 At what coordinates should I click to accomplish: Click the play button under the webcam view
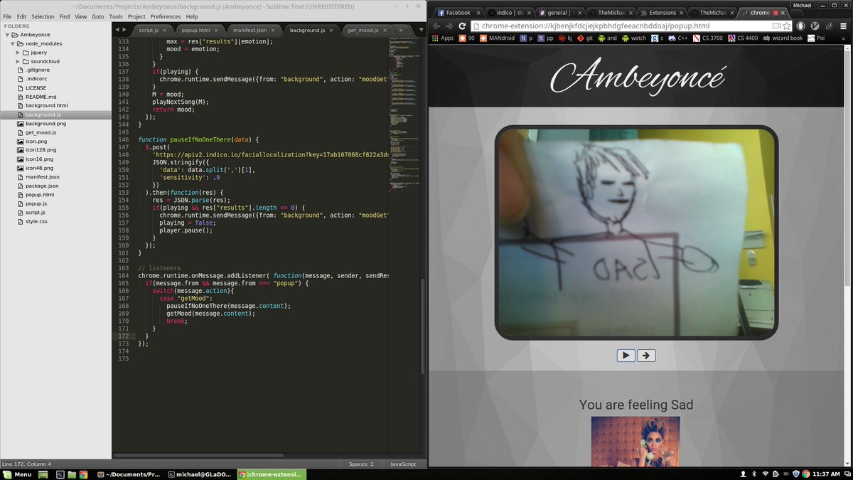[x=626, y=355]
